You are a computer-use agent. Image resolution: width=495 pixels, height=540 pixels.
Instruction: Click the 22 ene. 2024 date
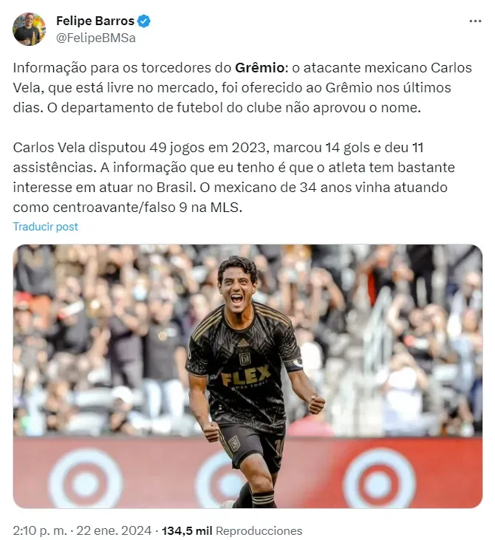pyautogui.click(x=114, y=530)
